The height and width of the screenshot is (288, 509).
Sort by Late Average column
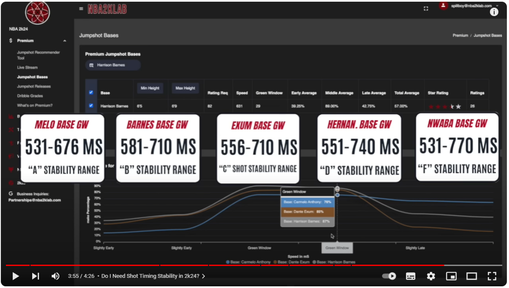tap(374, 93)
